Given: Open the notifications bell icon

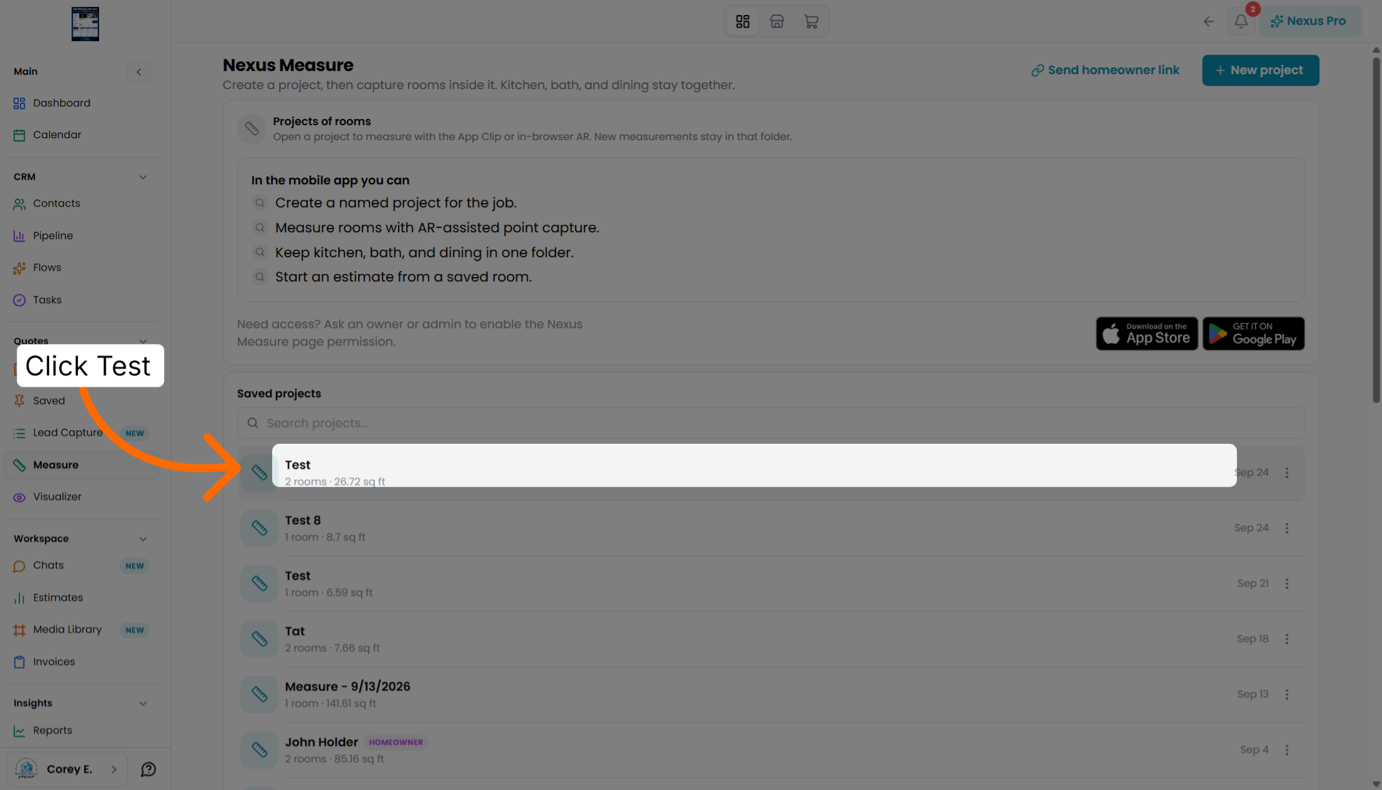Looking at the screenshot, I should tap(1241, 21).
